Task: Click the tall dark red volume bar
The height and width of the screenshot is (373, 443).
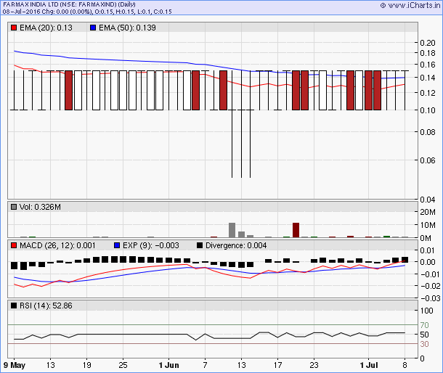Action: click(296, 230)
